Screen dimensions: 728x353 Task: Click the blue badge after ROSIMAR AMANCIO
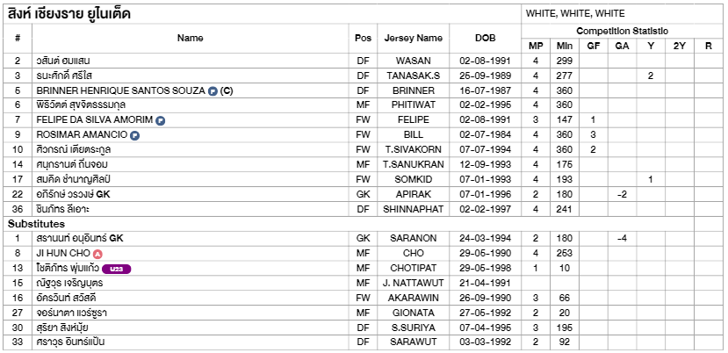pyautogui.click(x=134, y=135)
